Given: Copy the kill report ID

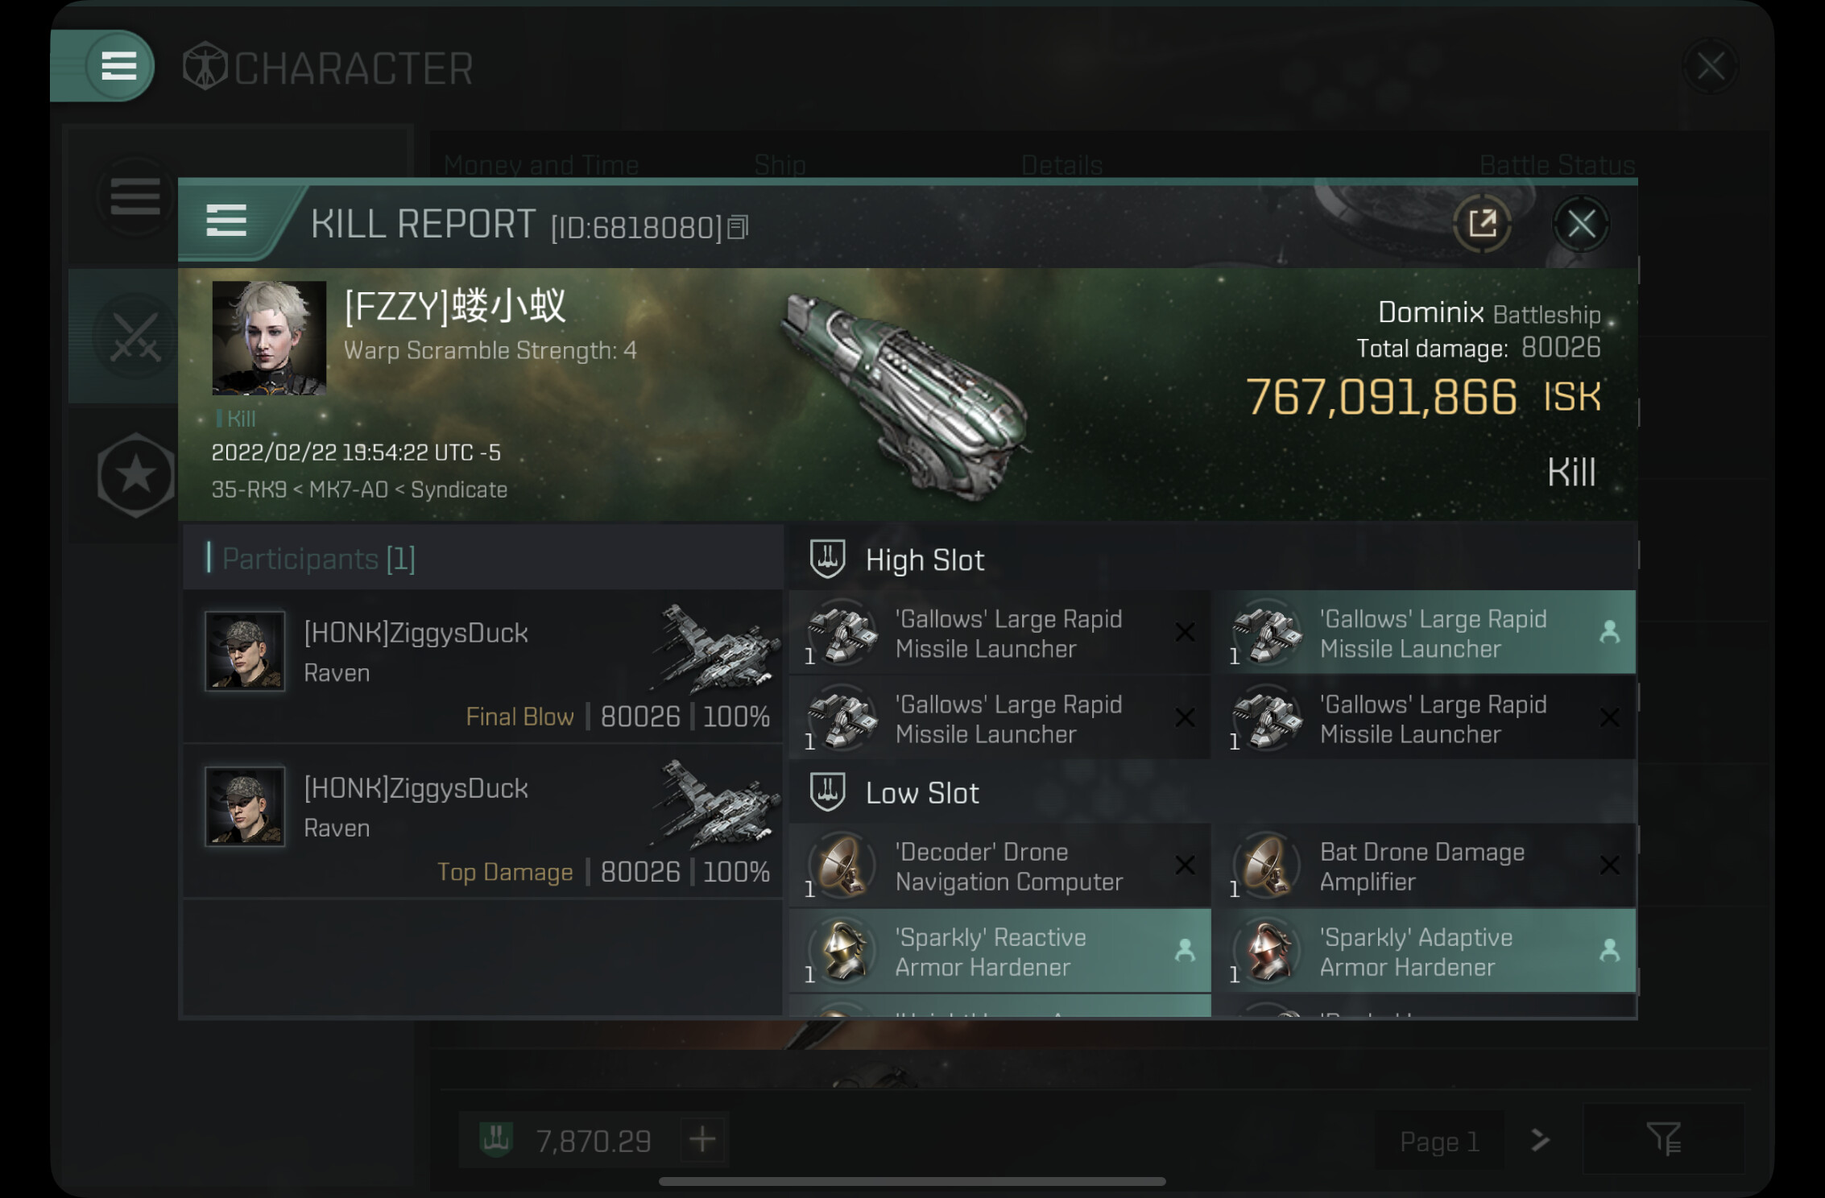Looking at the screenshot, I should 738,228.
